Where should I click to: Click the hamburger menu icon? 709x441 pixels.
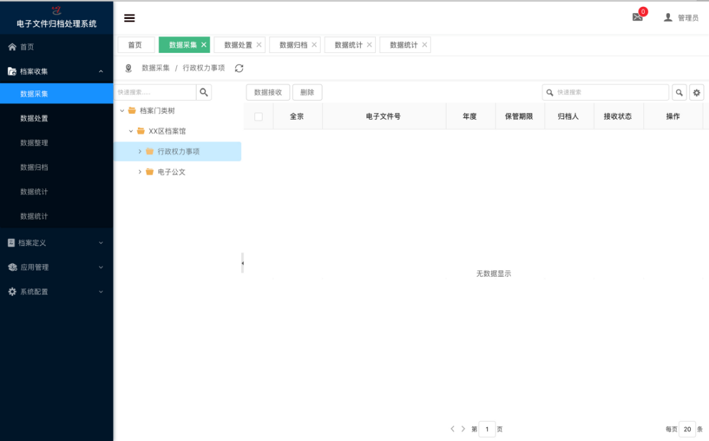click(129, 18)
